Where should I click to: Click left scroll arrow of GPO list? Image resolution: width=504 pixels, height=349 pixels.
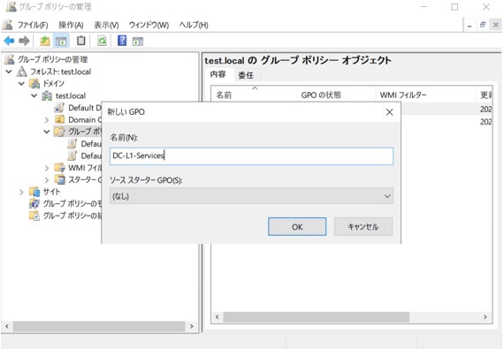[x=218, y=317]
